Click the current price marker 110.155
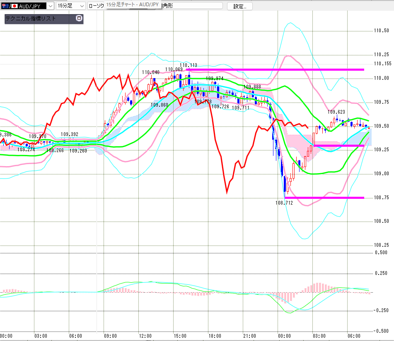The image size is (394, 341). (383, 64)
